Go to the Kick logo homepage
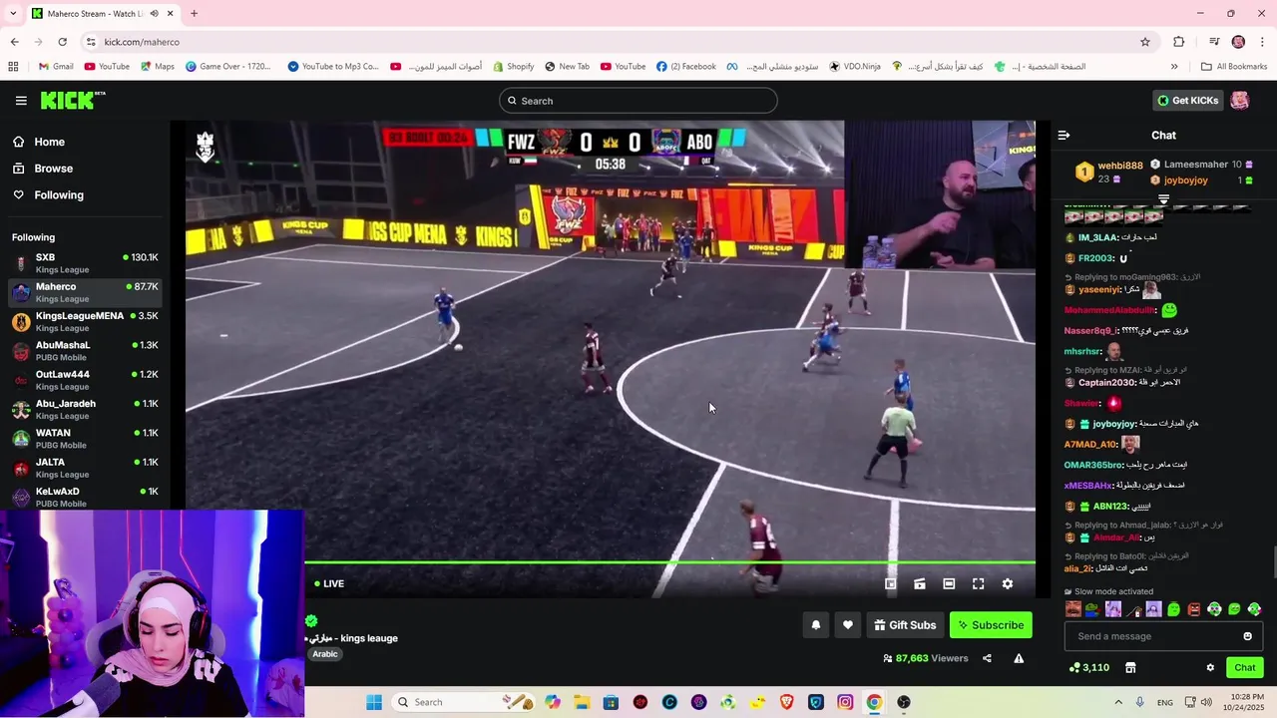Image resolution: width=1277 pixels, height=718 pixels. coord(72,100)
